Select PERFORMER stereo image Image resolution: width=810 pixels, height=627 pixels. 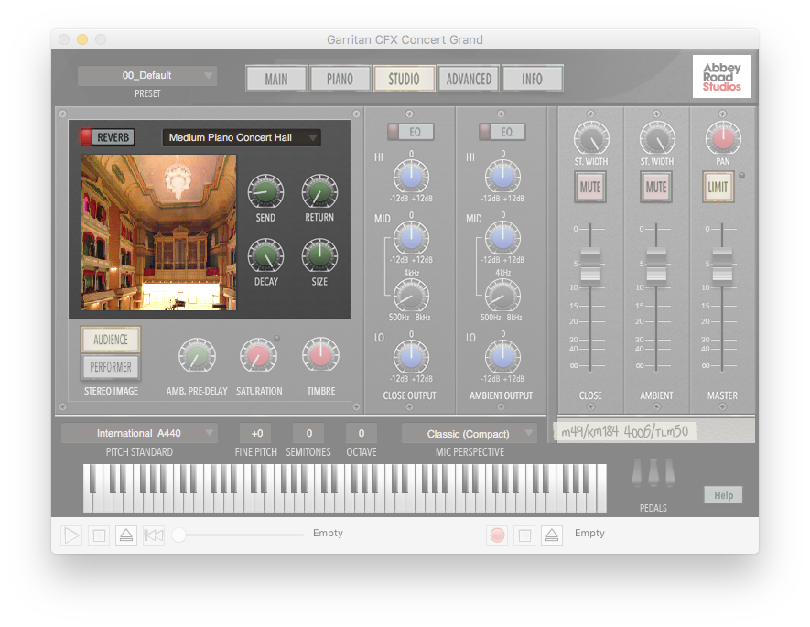[111, 367]
